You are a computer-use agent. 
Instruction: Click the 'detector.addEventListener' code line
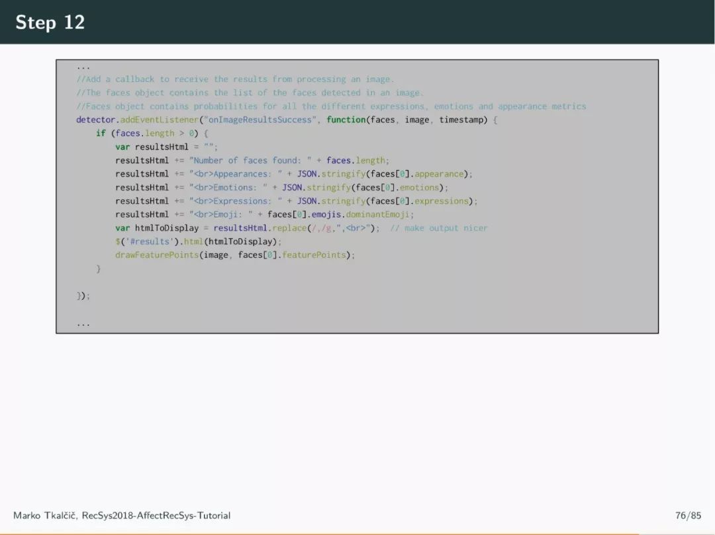(x=287, y=120)
